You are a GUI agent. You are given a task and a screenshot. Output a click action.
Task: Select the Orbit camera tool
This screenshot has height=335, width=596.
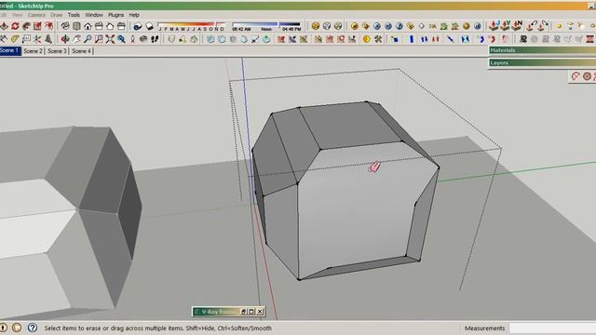coord(65,39)
